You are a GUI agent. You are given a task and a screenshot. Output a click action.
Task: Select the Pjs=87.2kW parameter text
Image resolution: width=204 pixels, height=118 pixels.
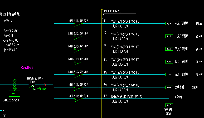pos(11,45)
